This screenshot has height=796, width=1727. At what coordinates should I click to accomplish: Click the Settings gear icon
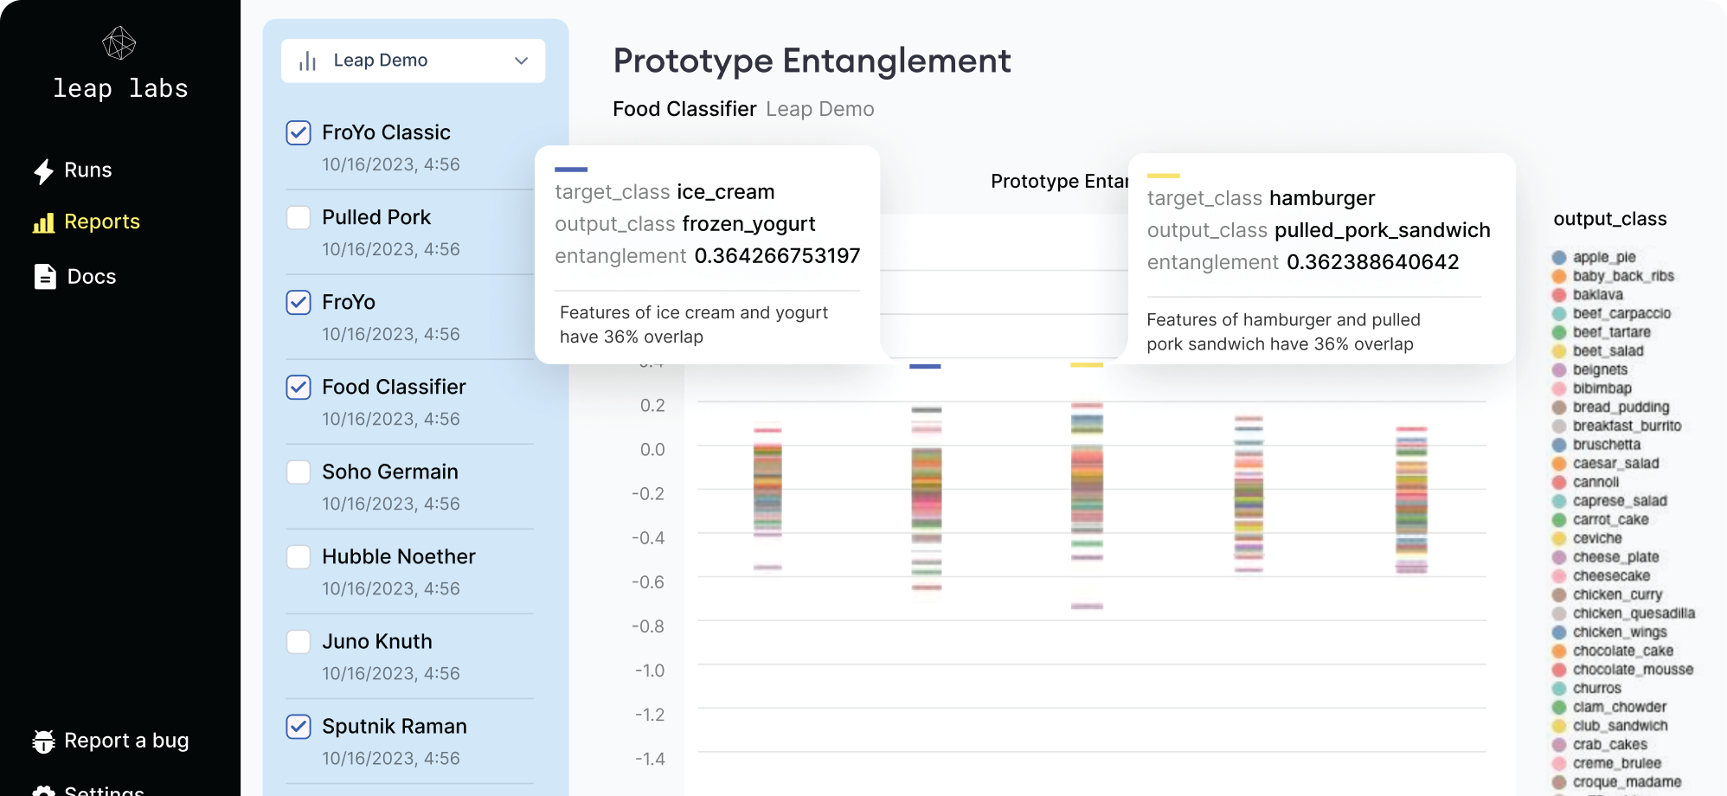43,790
